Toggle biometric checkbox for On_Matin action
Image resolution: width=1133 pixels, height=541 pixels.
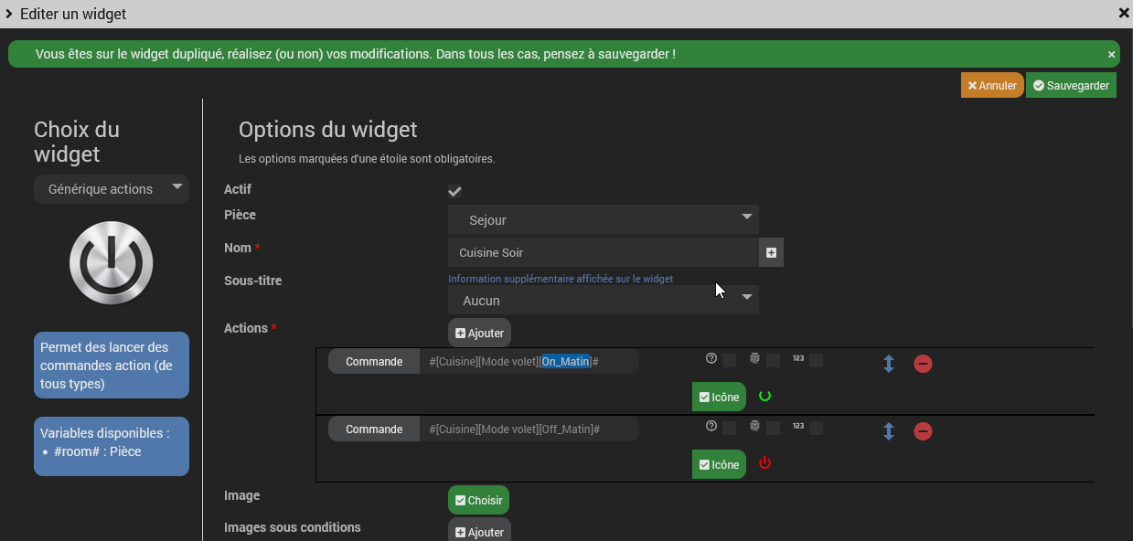[x=773, y=361]
